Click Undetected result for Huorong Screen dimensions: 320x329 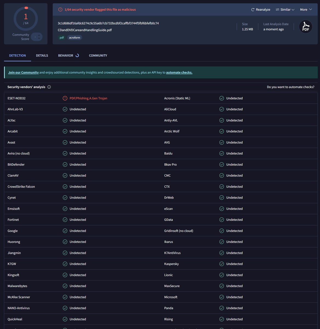(x=78, y=242)
